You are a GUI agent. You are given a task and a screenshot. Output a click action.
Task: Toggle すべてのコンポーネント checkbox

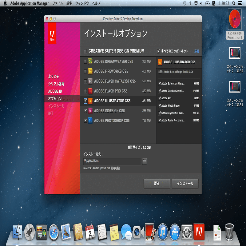tap(158, 51)
